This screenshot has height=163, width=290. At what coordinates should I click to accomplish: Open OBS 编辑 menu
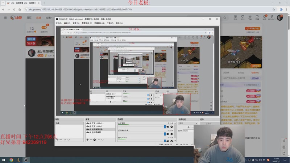(67, 23)
